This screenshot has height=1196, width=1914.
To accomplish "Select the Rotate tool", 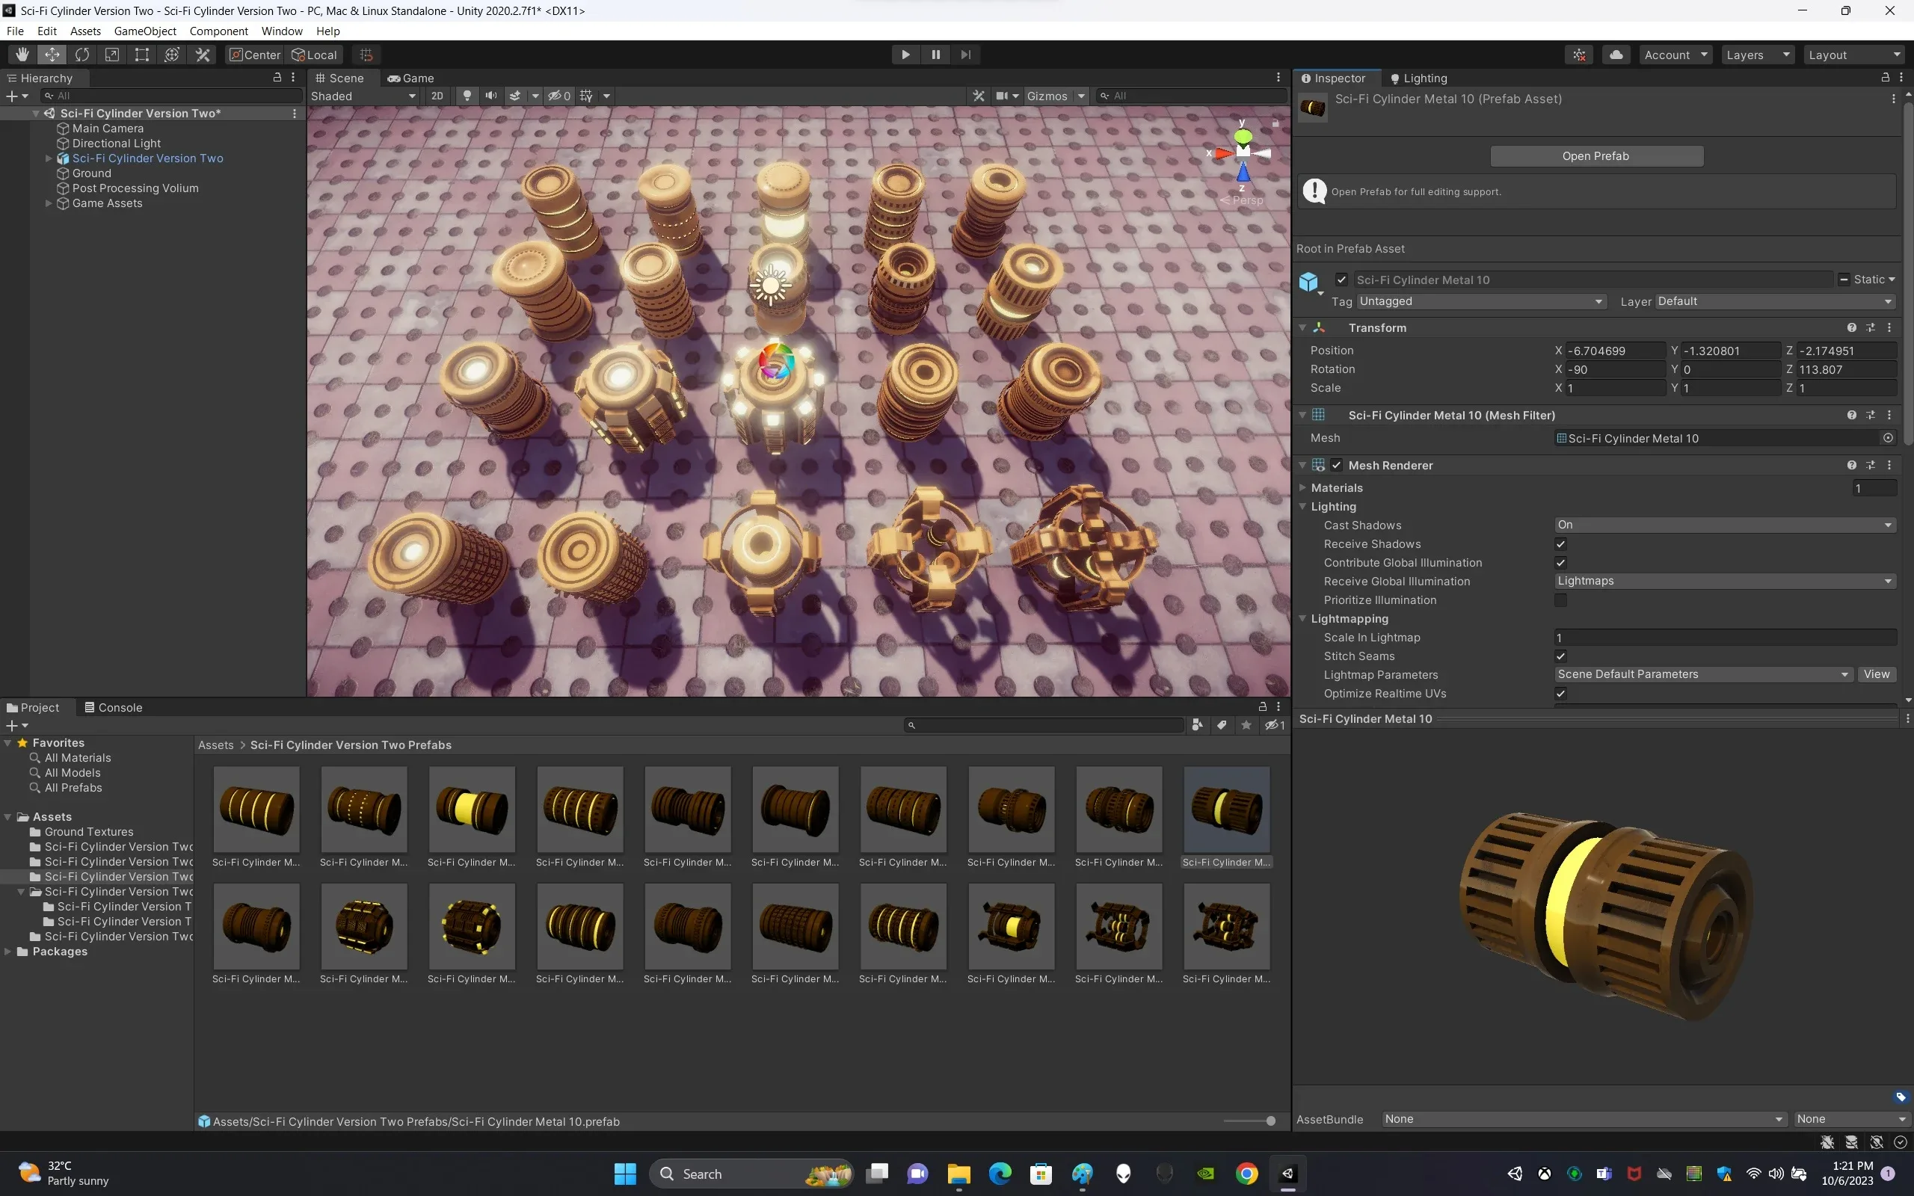I will [x=82, y=55].
